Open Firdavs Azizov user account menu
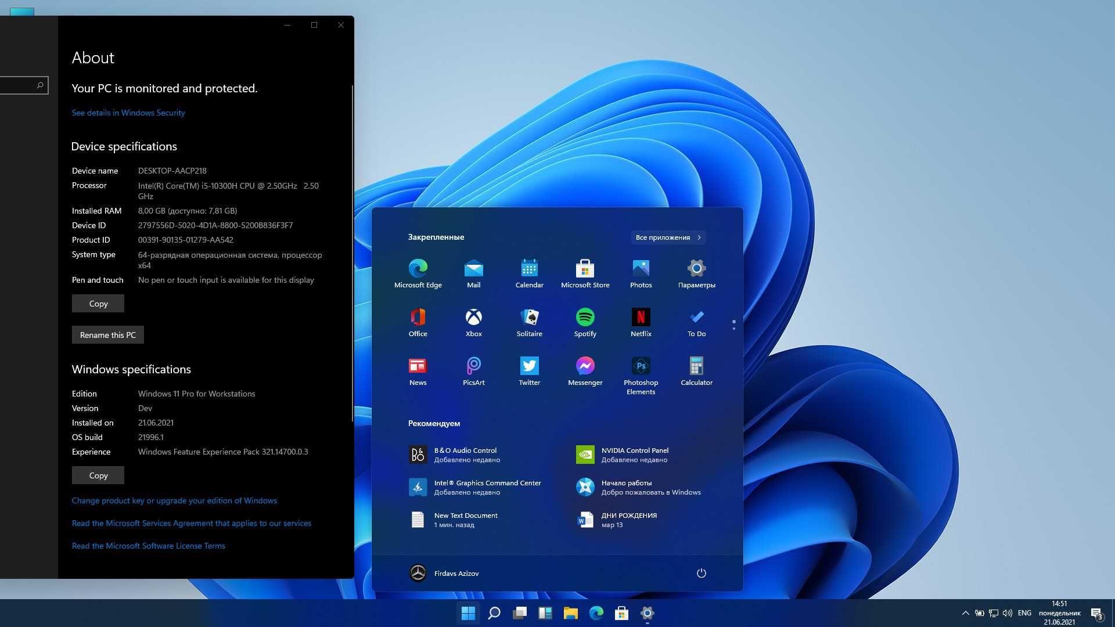Screen dimensions: 1115x627 pyautogui.click(x=444, y=573)
